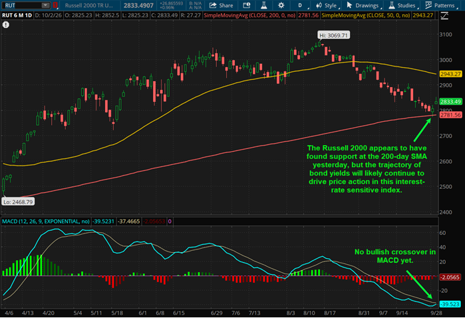The width and height of the screenshot is (465, 318).
Task: Click the red -2.0565 MACD histogram tag
Action: [450, 277]
